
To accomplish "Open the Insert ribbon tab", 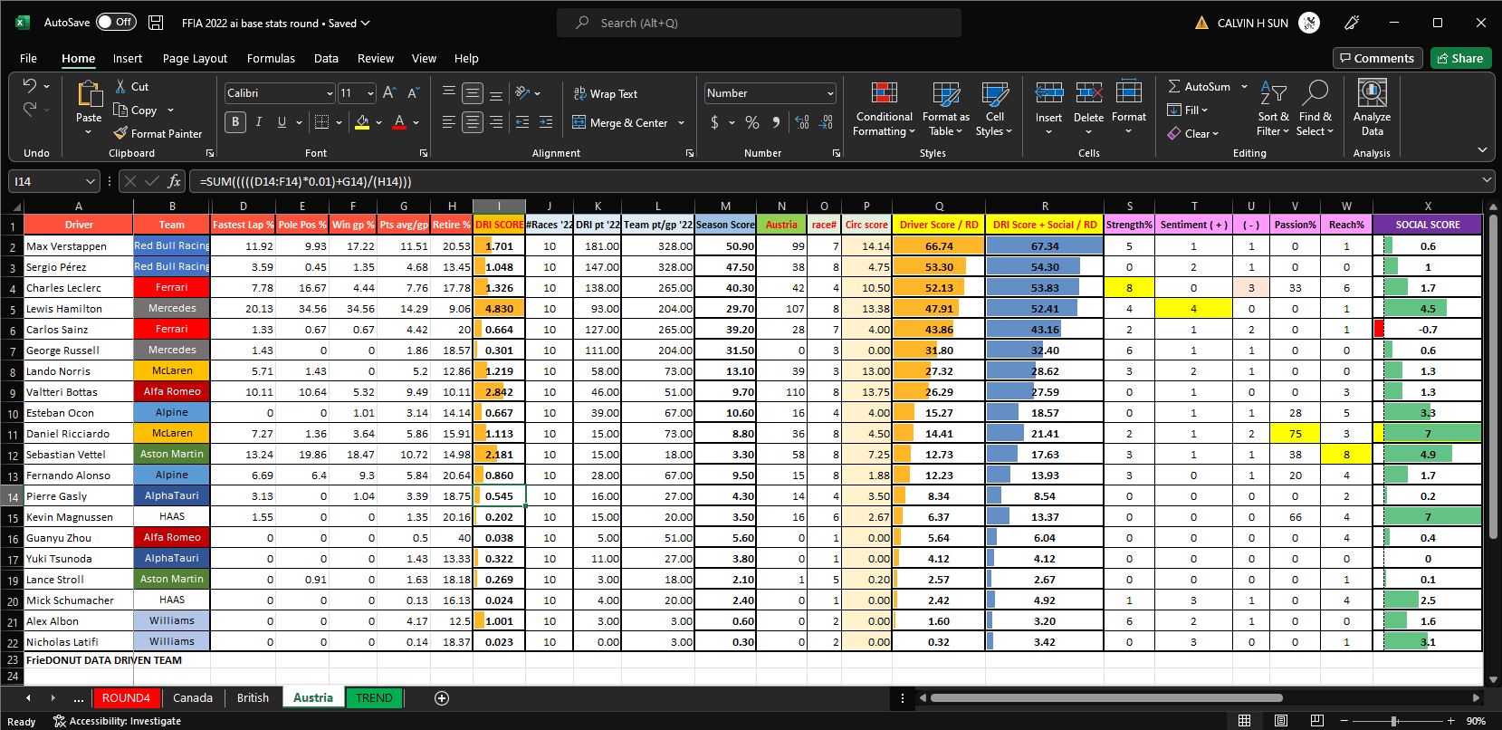I will click(x=128, y=58).
